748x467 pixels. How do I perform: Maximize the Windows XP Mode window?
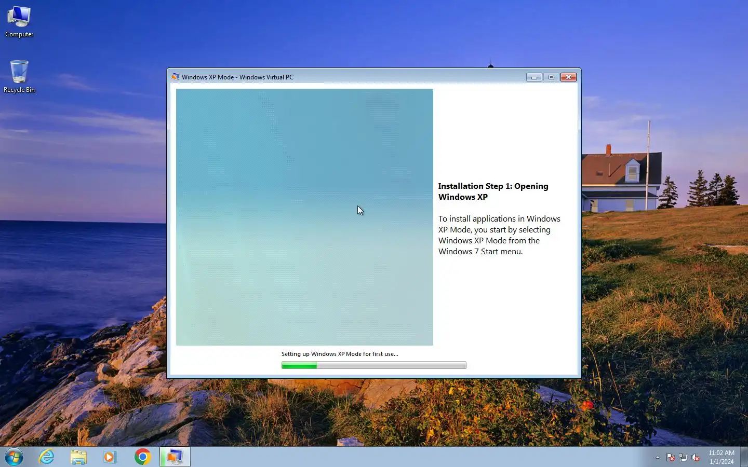tap(551, 77)
